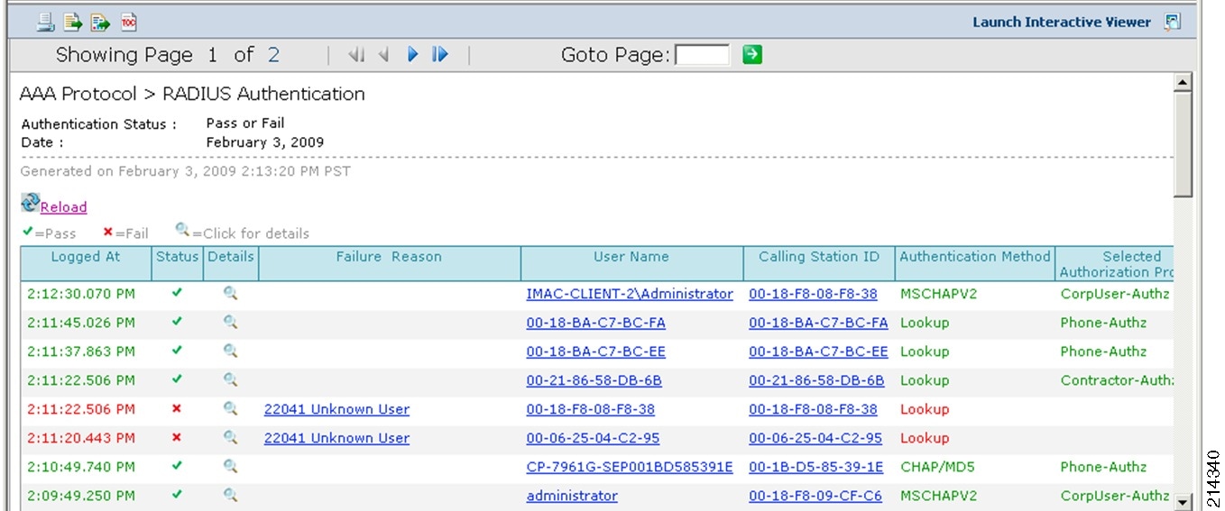Viewport: 1225px width, 511px height.
Task: Select the Contractor-Authz profile cell
Action: tap(1117, 380)
